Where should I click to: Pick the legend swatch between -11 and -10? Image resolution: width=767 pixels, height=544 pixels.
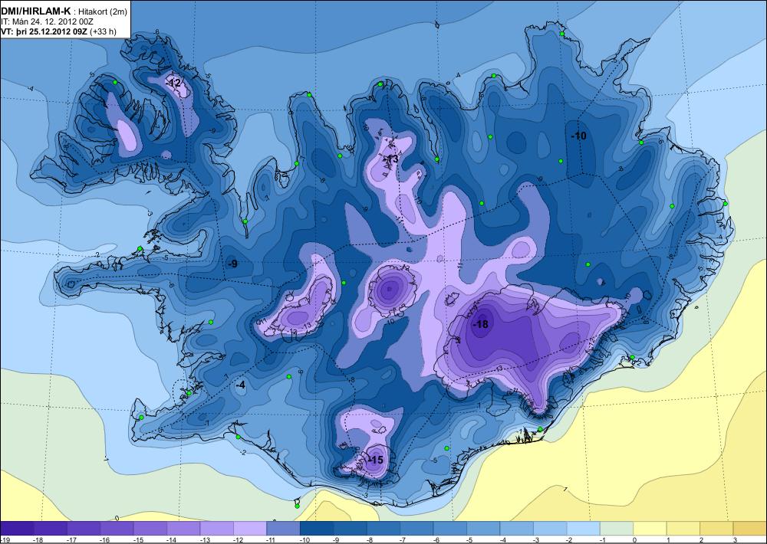[x=283, y=528]
